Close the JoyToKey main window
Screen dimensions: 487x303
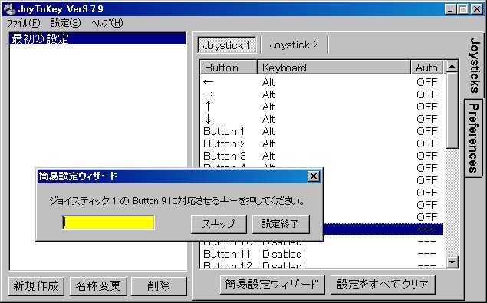click(477, 9)
